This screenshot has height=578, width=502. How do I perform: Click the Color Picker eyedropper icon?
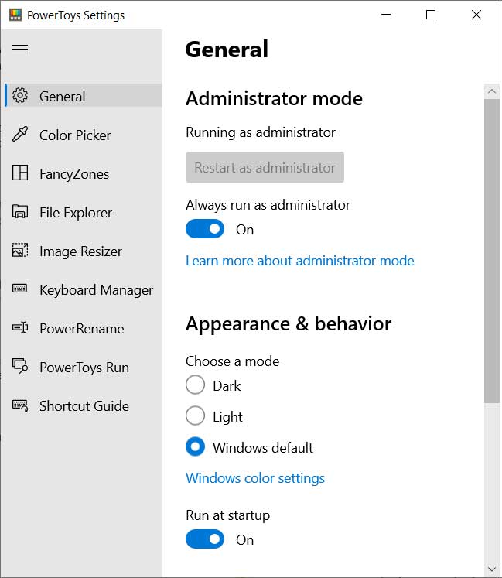(x=20, y=134)
